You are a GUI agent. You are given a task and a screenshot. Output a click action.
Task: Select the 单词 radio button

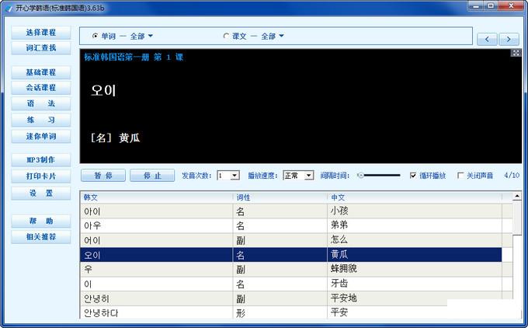(96, 36)
